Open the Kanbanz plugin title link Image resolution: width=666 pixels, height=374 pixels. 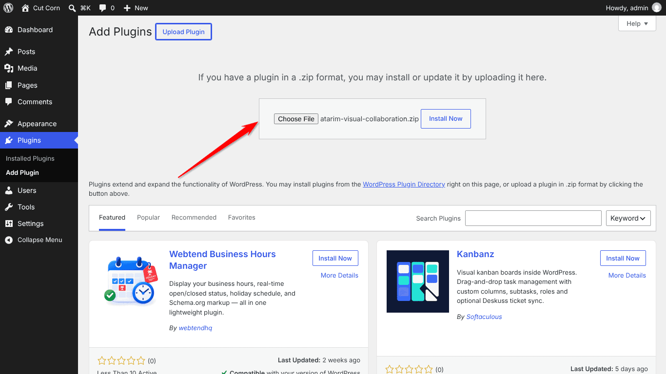click(475, 254)
